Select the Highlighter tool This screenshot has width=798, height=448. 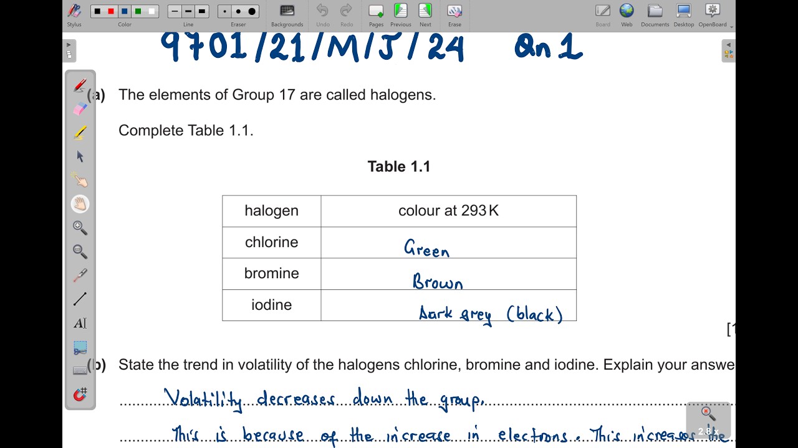(80, 133)
